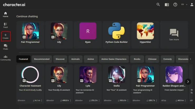Click the 4.1 m chat count
The image size is (195, 109).
click(x=37, y=100)
